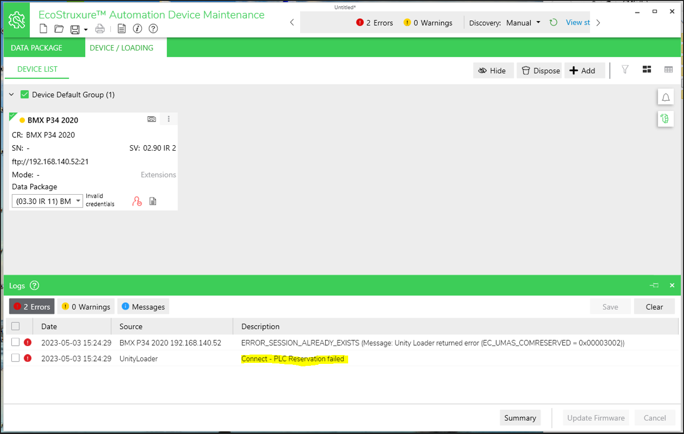Image resolution: width=684 pixels, height=434 pixels.
Task: Clear the logs with the Clear button
Action: (x=654, y=306)
